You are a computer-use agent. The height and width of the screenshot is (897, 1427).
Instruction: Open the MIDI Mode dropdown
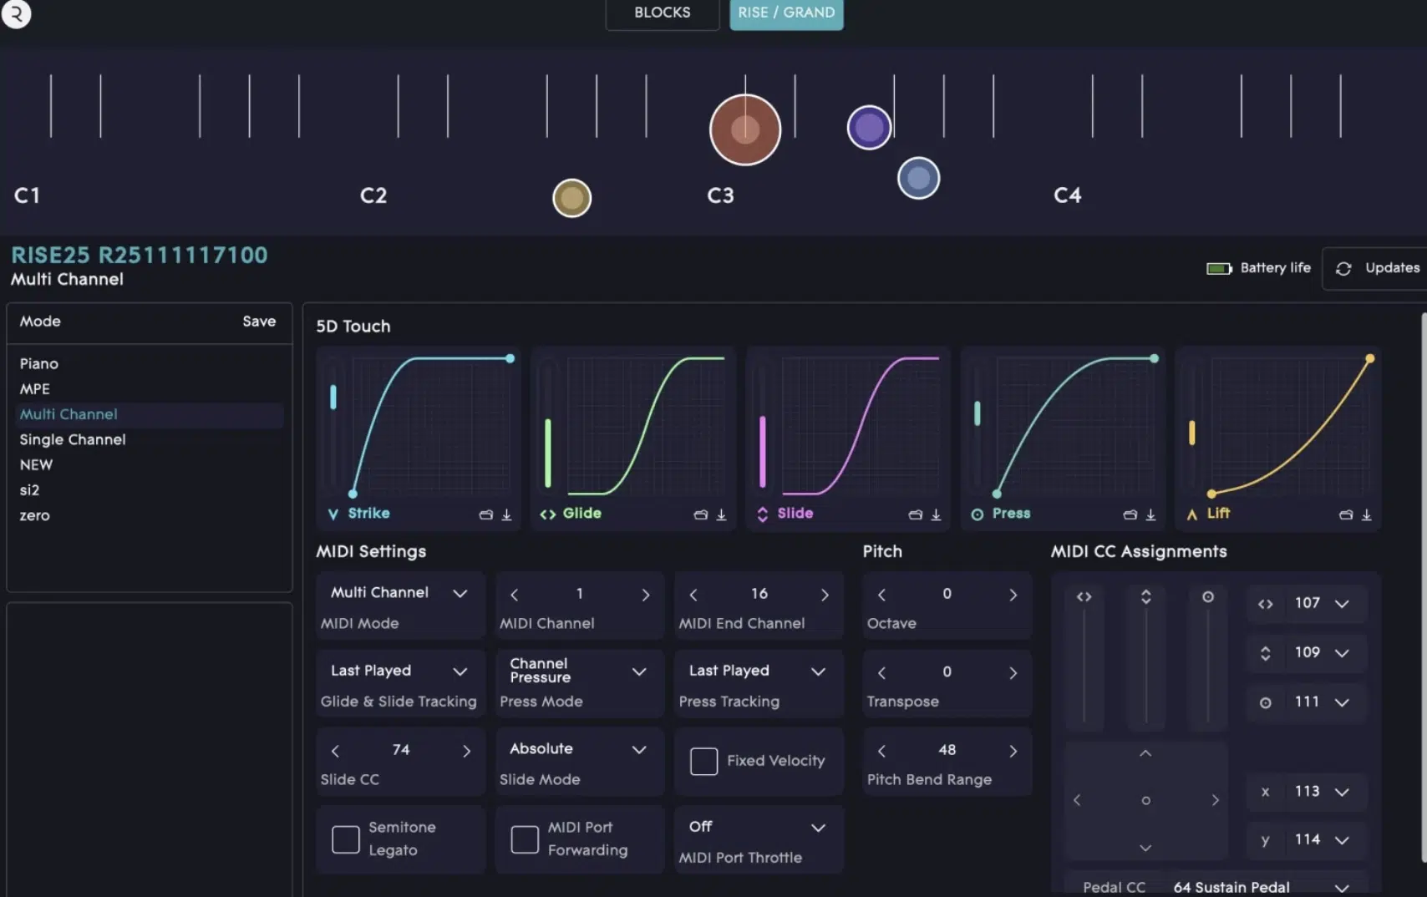pyautogui.click(x=399, y=592)
